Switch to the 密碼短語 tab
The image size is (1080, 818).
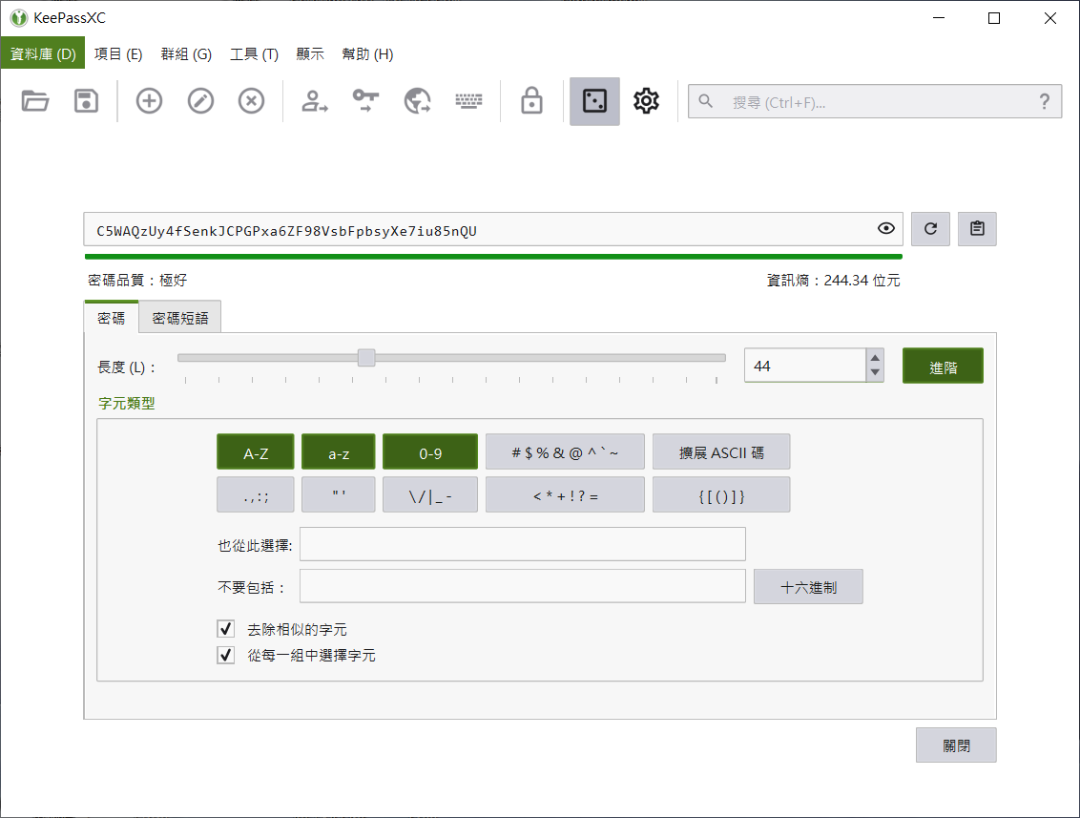[x=179, y=318]
